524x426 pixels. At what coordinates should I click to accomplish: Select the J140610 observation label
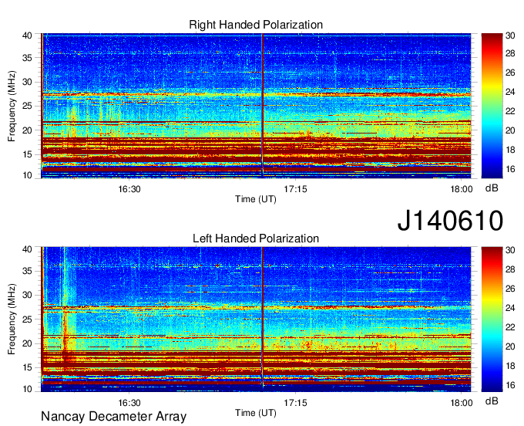(x=450, y=221)
